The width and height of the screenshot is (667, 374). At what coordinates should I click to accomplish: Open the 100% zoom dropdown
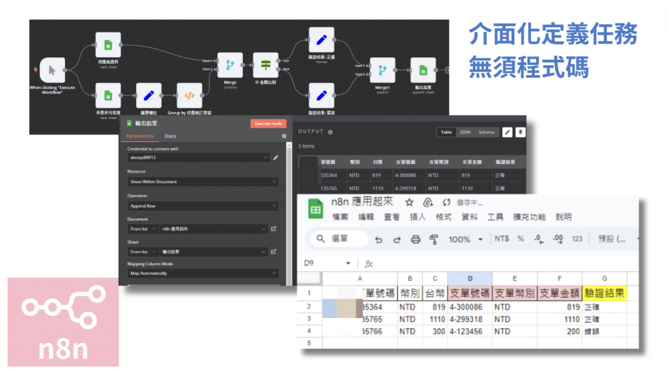pyautogui.click(x=465, y=239)
